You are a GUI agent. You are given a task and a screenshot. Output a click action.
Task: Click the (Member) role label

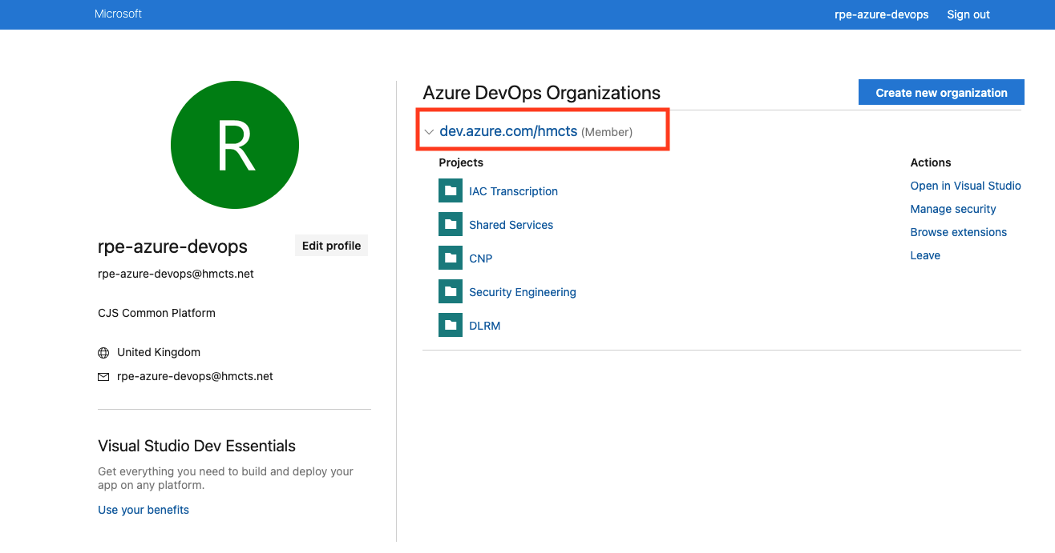tap(607, 132)
